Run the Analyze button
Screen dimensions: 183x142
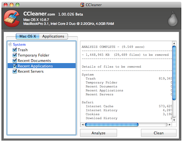99,133
